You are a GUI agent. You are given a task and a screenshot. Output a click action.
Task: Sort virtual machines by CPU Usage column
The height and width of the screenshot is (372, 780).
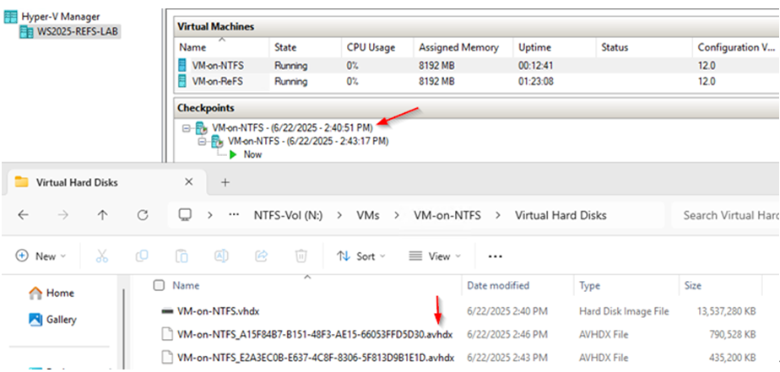click(371, 48)
